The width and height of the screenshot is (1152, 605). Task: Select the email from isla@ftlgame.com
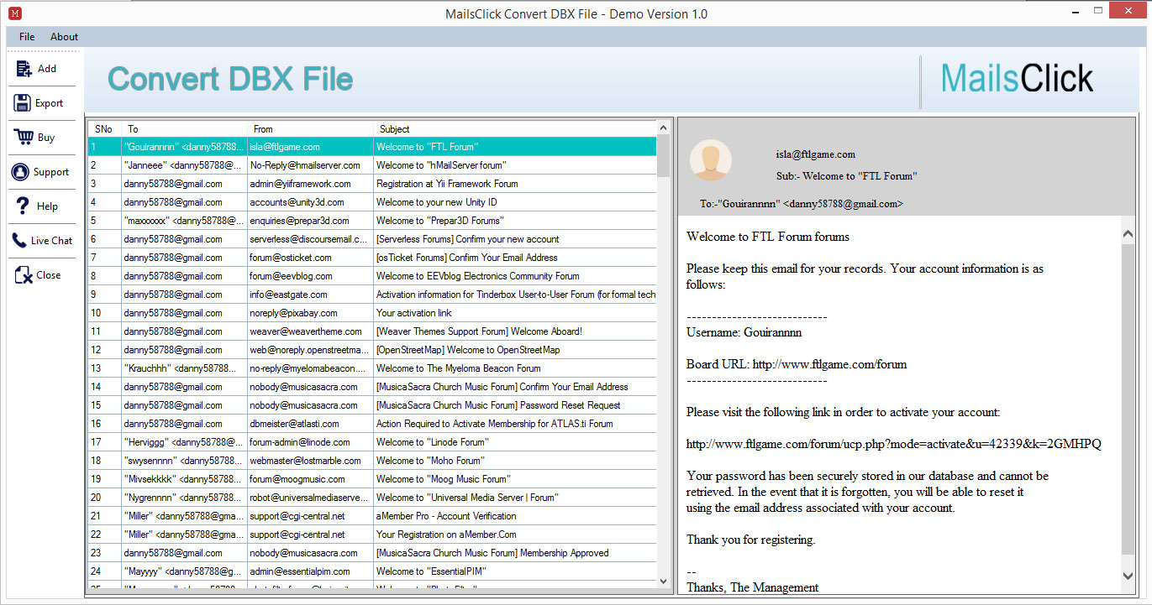coord(372,147)
